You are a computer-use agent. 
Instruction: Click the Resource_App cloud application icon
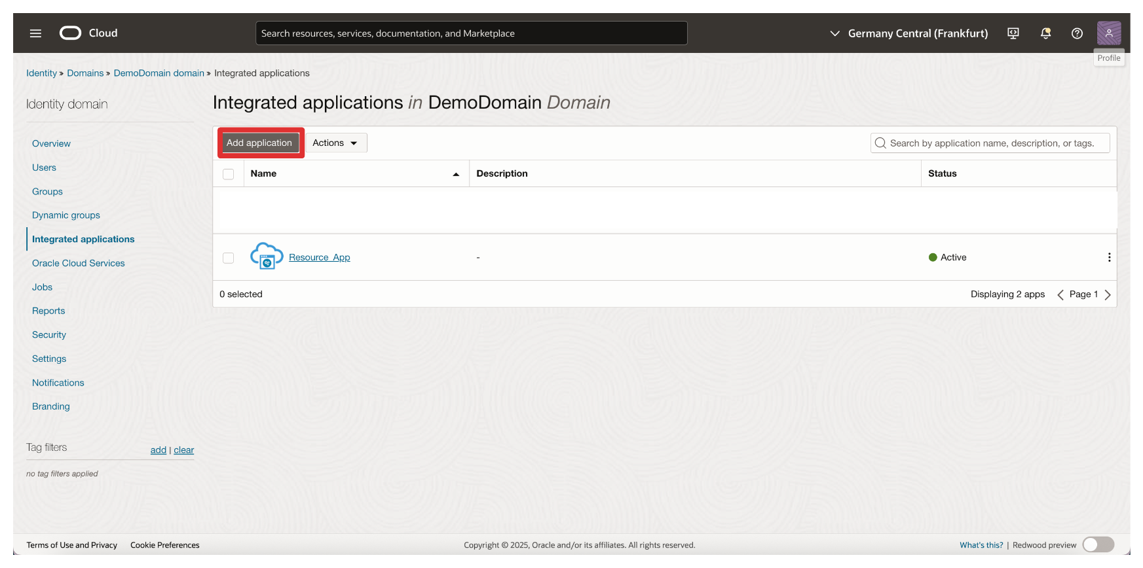(x=267, y=257)
